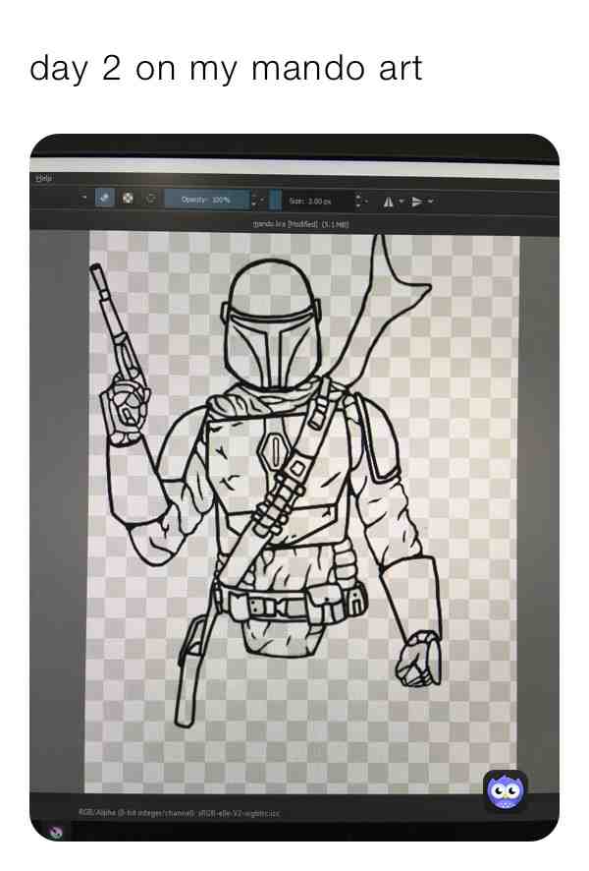Click the Reload Original Preset icon
The width and height of the screenshot is (589, 871).
tap(150, 199)
